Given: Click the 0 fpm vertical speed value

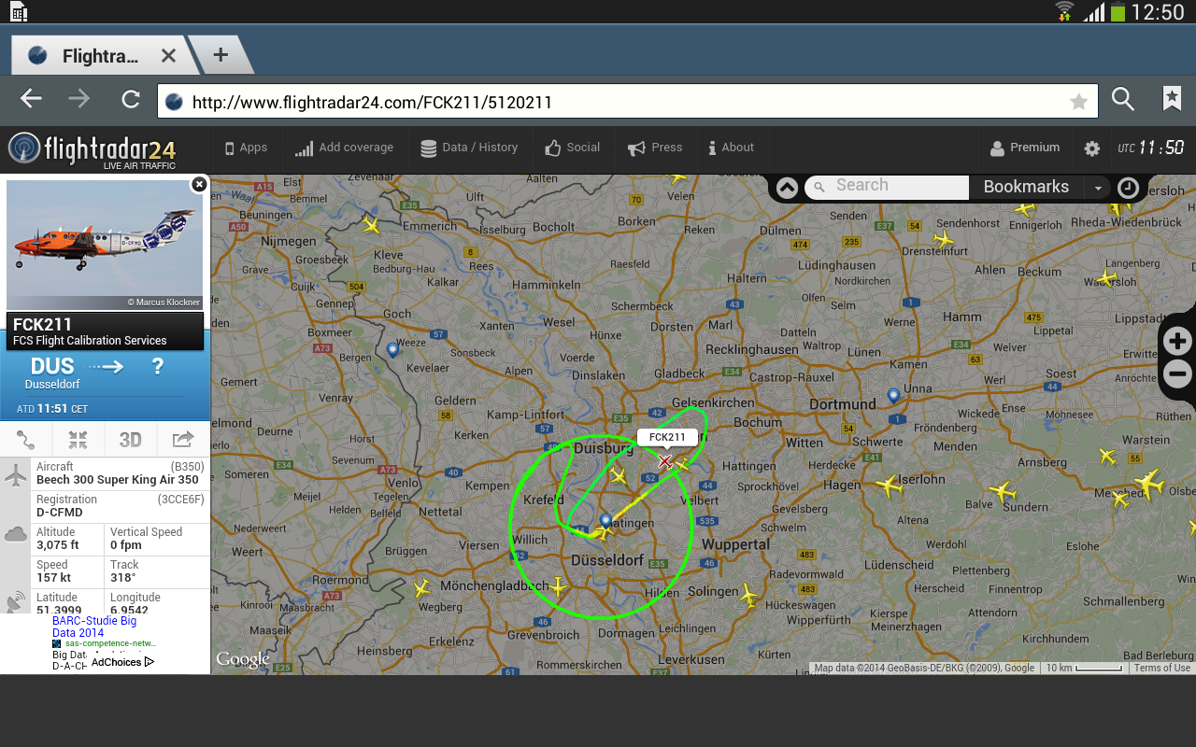Looking at the screenshot, I should coord(126,545).
